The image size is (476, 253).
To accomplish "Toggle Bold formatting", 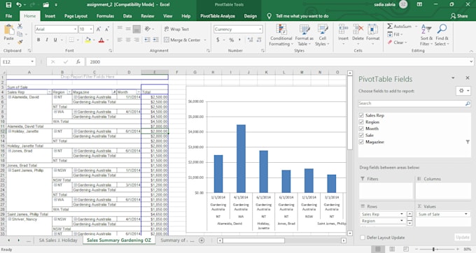I will coord(38,40).
